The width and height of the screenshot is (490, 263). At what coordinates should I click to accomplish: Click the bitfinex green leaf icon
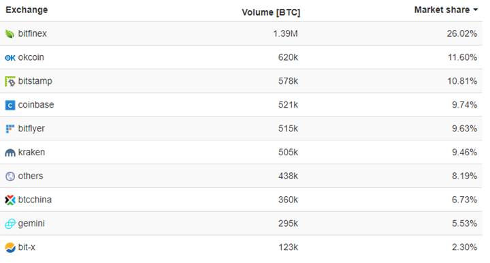[x=10, y=34]
